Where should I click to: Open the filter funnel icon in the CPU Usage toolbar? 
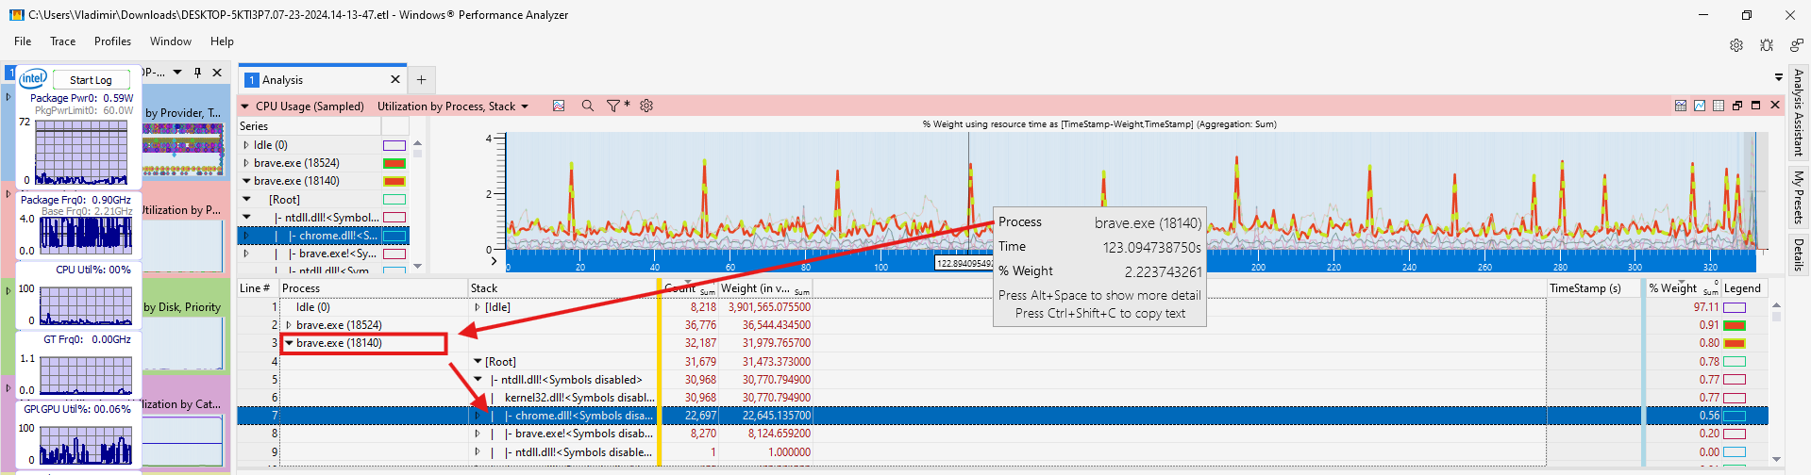click(614, 106)
